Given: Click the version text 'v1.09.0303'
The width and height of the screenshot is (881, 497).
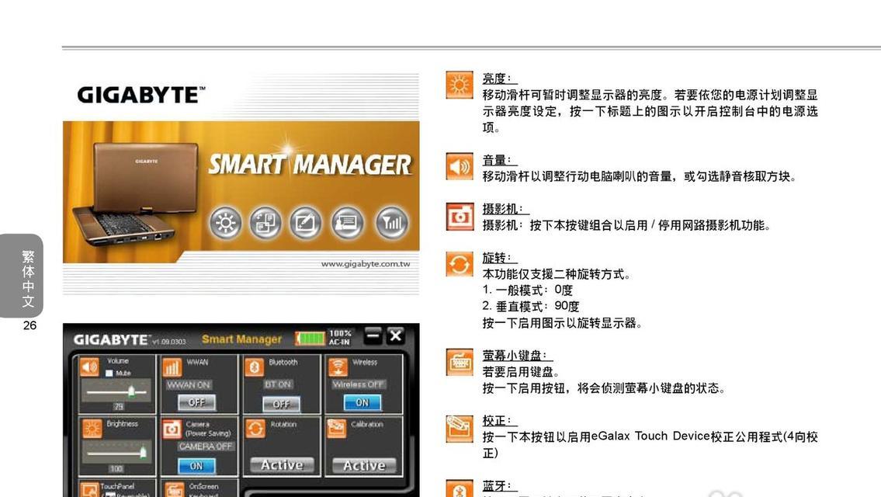Looking at the screenshot, I should coord(168,342).
